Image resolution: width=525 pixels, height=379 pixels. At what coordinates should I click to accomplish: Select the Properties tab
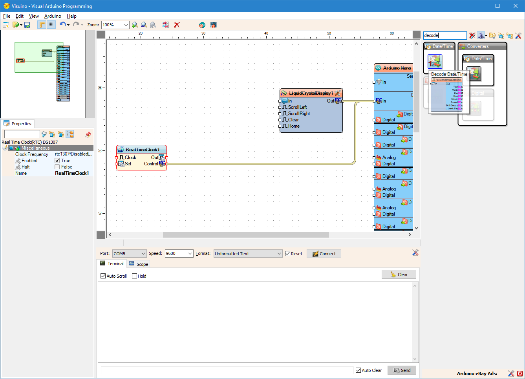18,124
